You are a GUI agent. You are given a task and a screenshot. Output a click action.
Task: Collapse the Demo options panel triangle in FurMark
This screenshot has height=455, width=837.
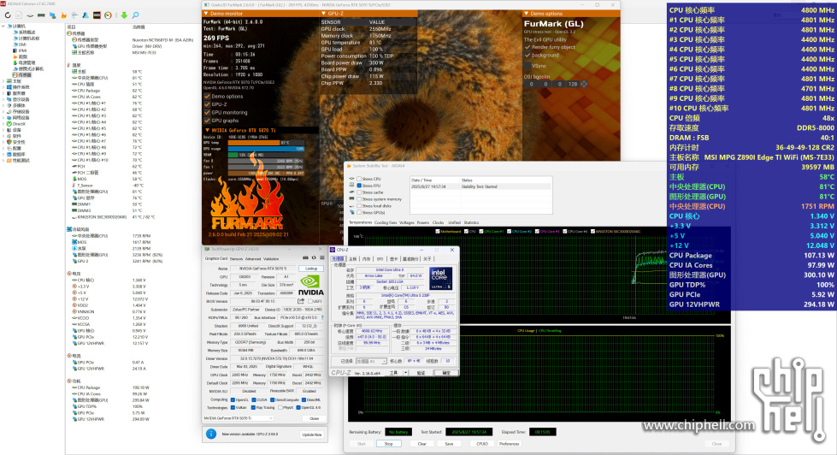point(527,14)
